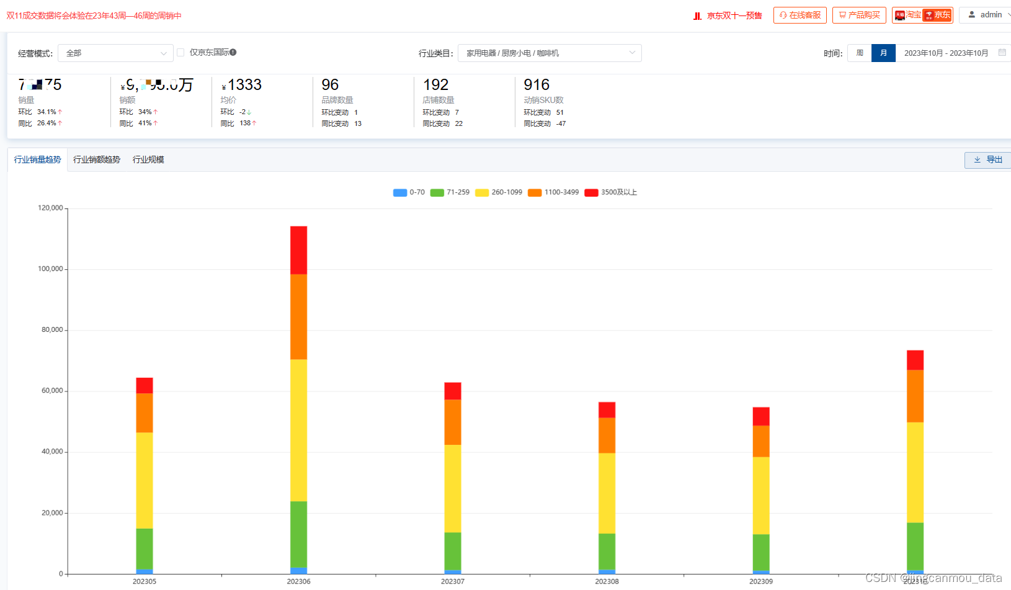Image resolution: width=1011 pixels, height=590 pixels.
Task: Open 产品购买 shopping cart button
Action: 859,15
